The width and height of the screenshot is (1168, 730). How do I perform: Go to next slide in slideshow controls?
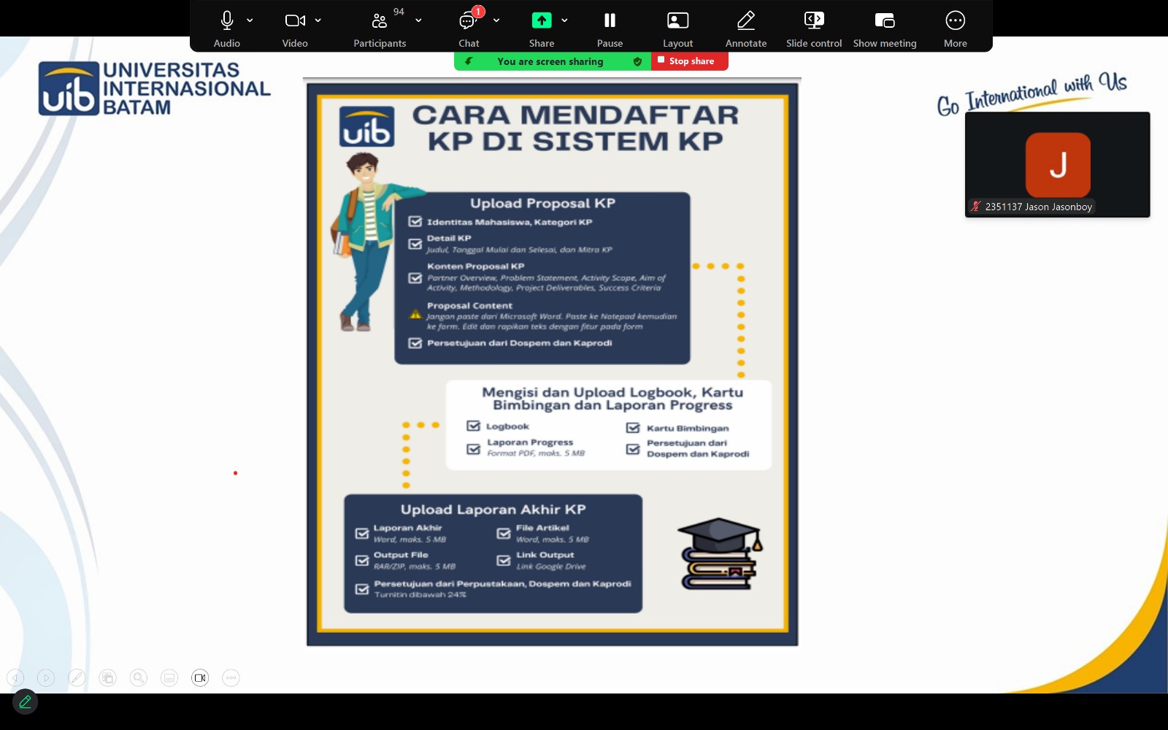pos(46,678)
